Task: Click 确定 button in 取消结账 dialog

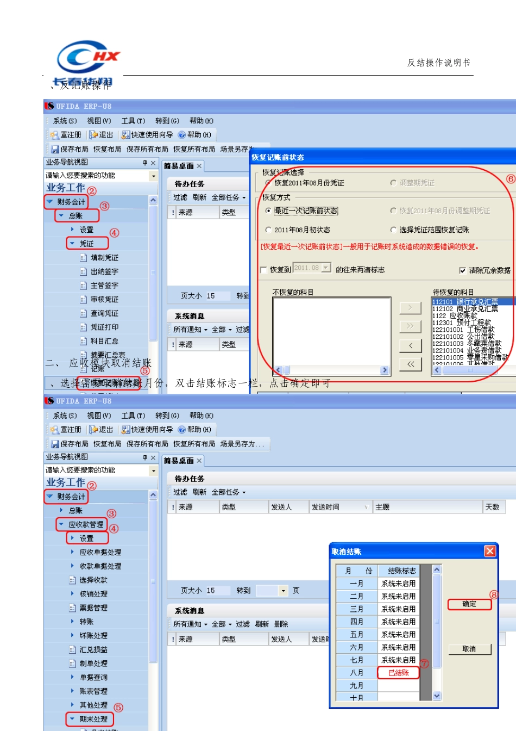Action: tap(469, 604)
